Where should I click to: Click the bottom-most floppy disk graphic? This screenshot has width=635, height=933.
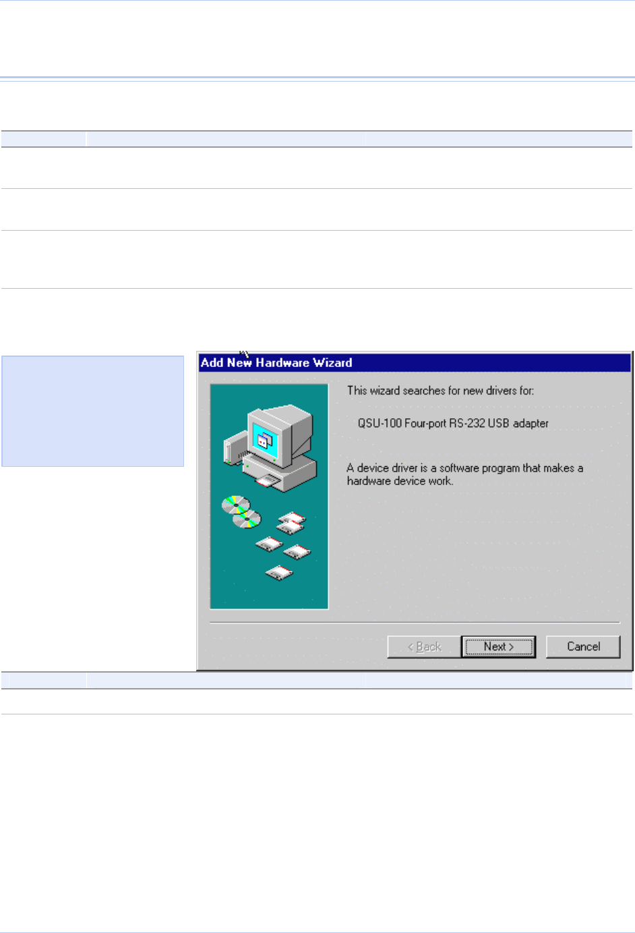coord(278,573)
